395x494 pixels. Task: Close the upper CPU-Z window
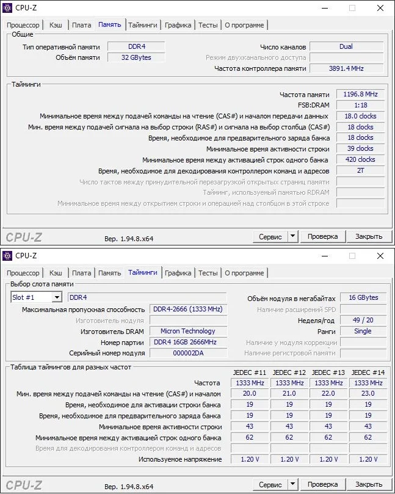click(380, 8)
